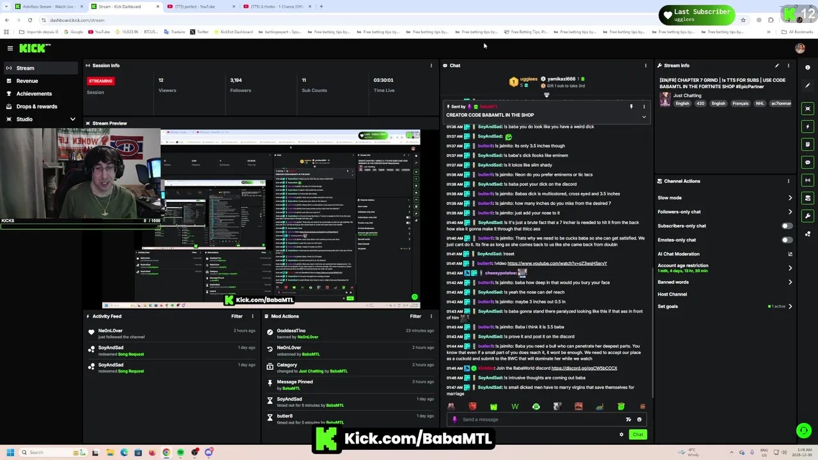Open chat settings gear icon
The width and height of the screenshot is (818, 460).
pos(621,434)
